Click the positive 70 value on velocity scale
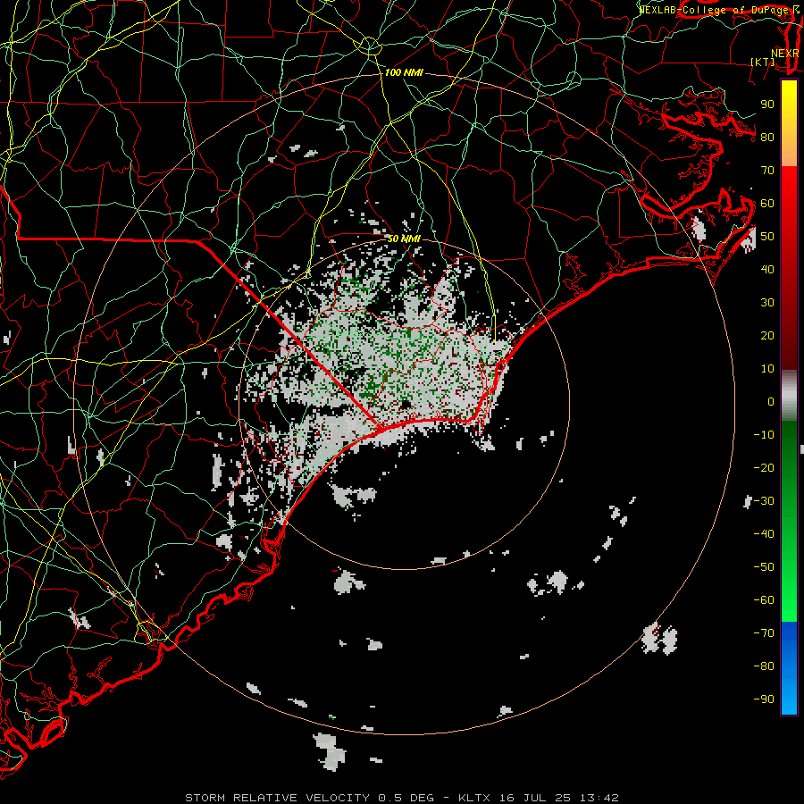Viewport: 804px width, 804px height. 767,171
